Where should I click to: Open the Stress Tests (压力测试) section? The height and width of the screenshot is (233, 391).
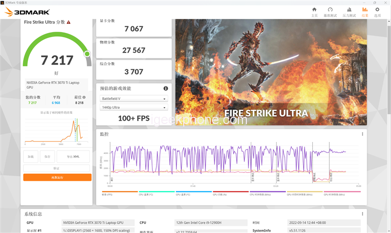(349, 12)
